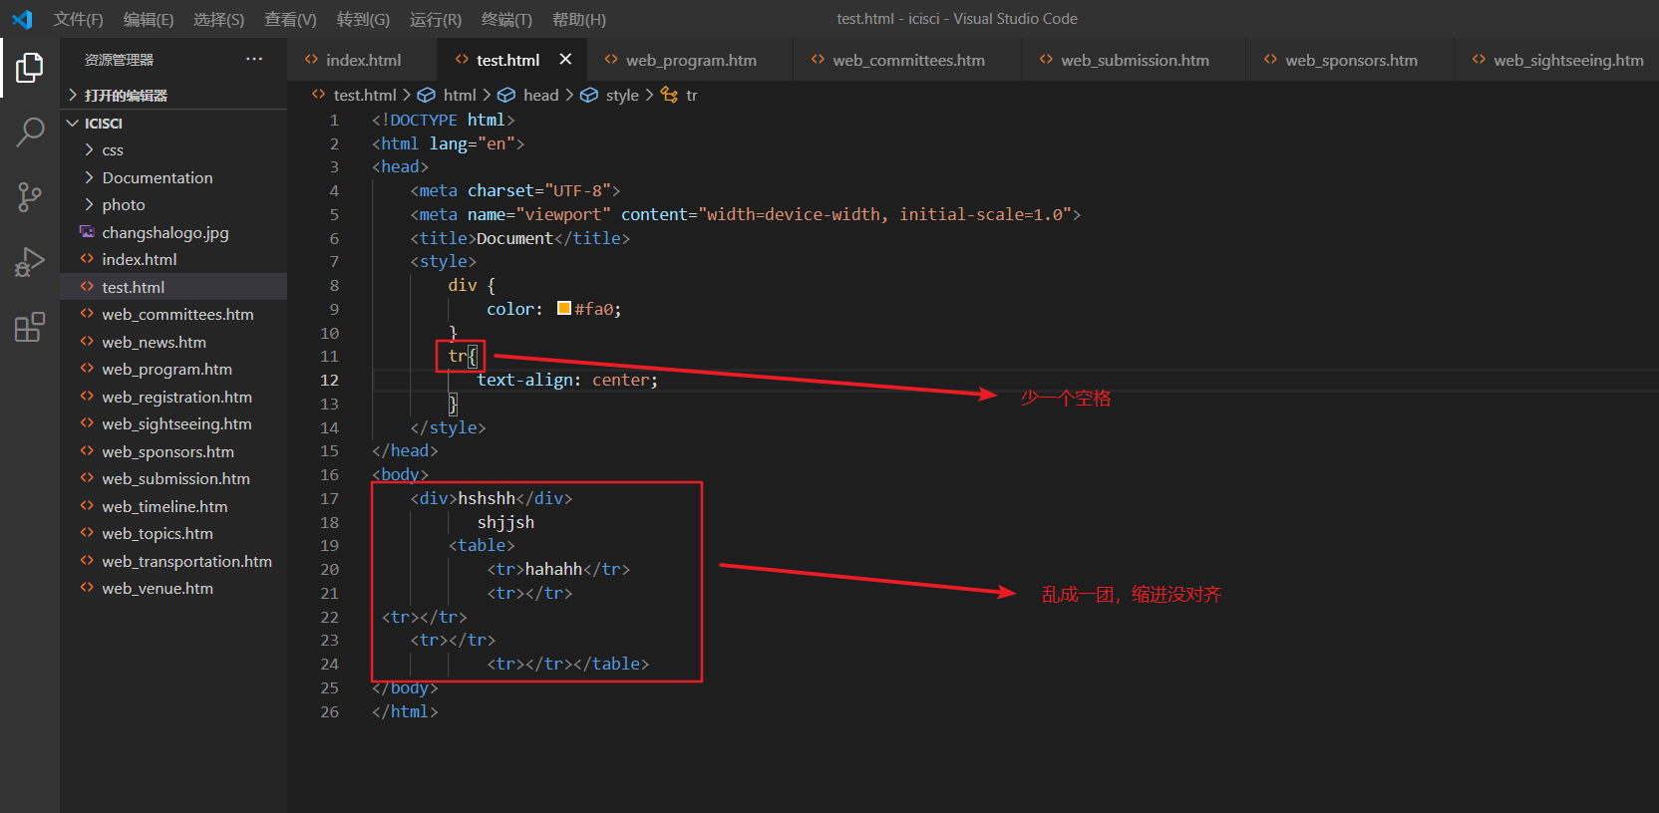Click the style symbol icon in breadcrumb
This screenshot has width=1659, height=813.
click(589, 95)
